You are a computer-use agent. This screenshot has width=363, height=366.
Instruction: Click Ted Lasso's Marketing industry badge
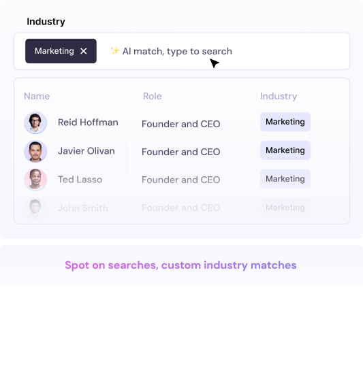285,179
